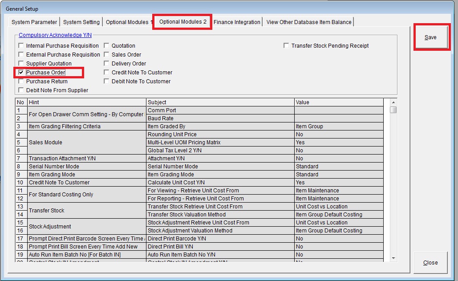458x281 pixels.
Task: Click the Compulsory Acknowledge Y/N link
Action: tap(55, 35)
